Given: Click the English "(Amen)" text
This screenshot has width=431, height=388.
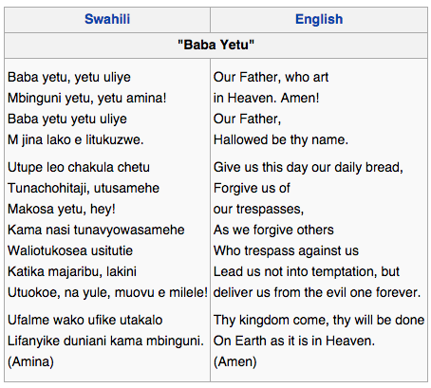Looking at the screenshot, I should click(x=235, y=361).
